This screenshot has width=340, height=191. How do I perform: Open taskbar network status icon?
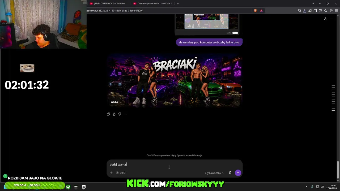click(x=318, y=187)
